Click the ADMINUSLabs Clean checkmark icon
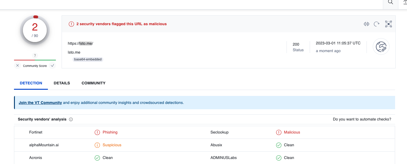 (279, 158)
